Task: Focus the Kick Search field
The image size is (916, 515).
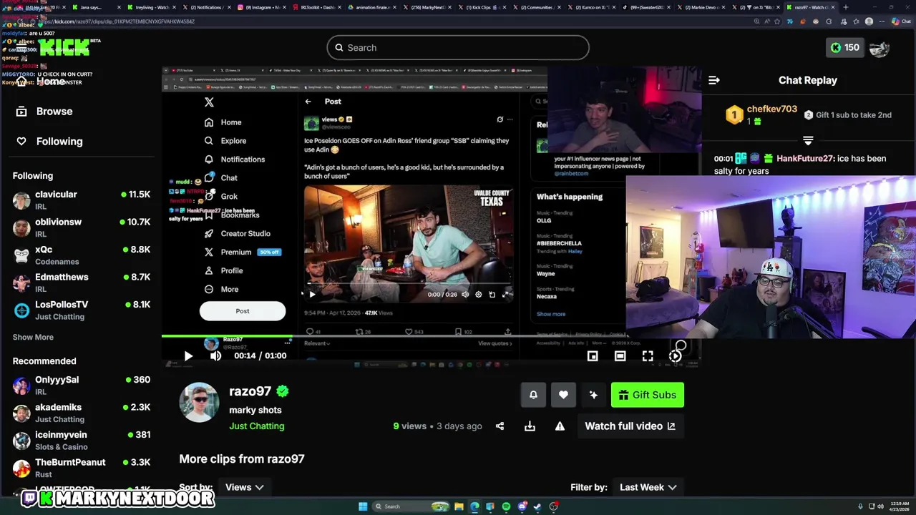Action: point(458,48)
